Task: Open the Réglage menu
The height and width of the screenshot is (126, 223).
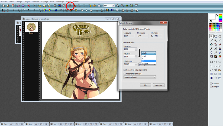Action: coord(44,2)
